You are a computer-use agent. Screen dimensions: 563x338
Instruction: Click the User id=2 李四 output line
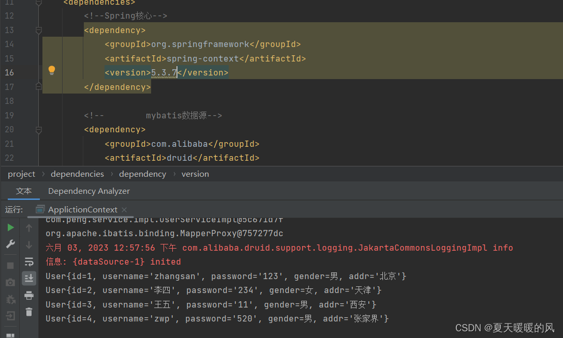[x=214, y=290]
